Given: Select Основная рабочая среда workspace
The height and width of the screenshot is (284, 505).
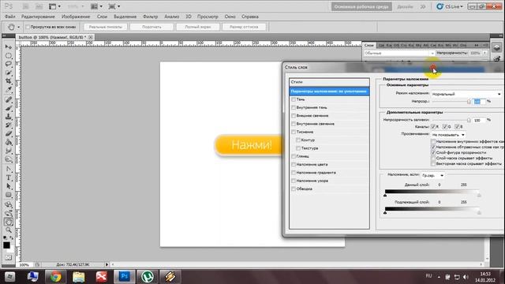Looking at the screenshot, I should tap(361, 7).
